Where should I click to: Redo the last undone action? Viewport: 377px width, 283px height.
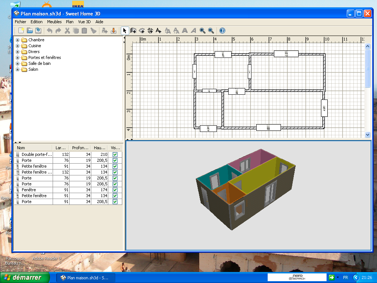pyautogui.click(x=58, y=31)
